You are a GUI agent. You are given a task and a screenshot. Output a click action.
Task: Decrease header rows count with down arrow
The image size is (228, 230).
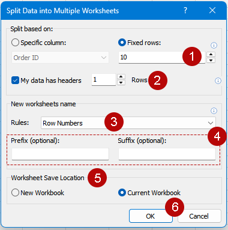coord(121,82)
